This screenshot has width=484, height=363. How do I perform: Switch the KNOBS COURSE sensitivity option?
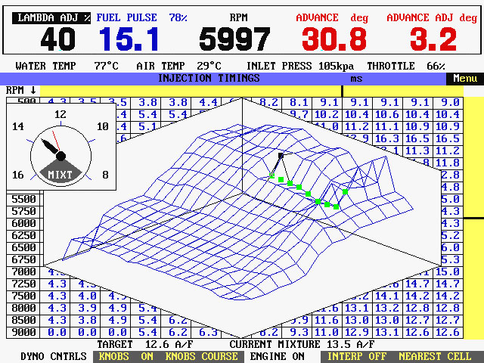coord(201,356)
